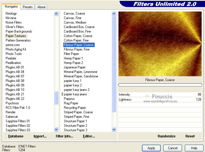
Task: Click the Apply button
Action: (151, 148)
